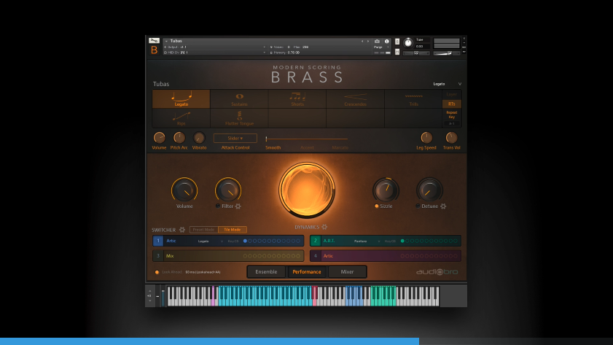613x345 pixels.
Task: Open the Legato dropdown in Switcher slot 1
Action: tap(211, 241)
